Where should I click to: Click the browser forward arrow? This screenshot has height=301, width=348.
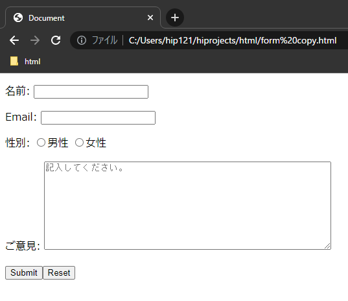pos(35,40)
